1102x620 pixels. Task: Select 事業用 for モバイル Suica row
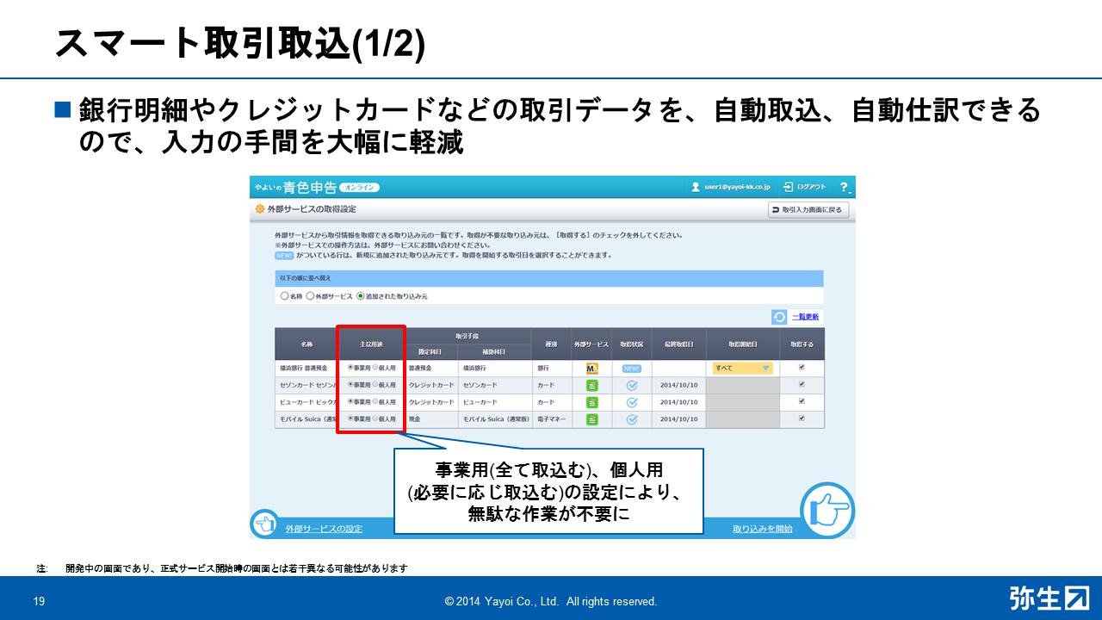(350, 418)
